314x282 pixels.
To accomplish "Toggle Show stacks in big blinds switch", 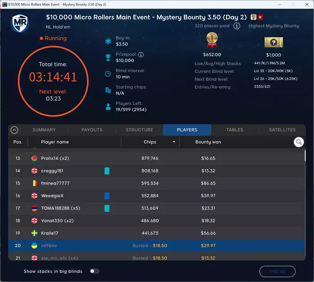I will pos(94,271).
